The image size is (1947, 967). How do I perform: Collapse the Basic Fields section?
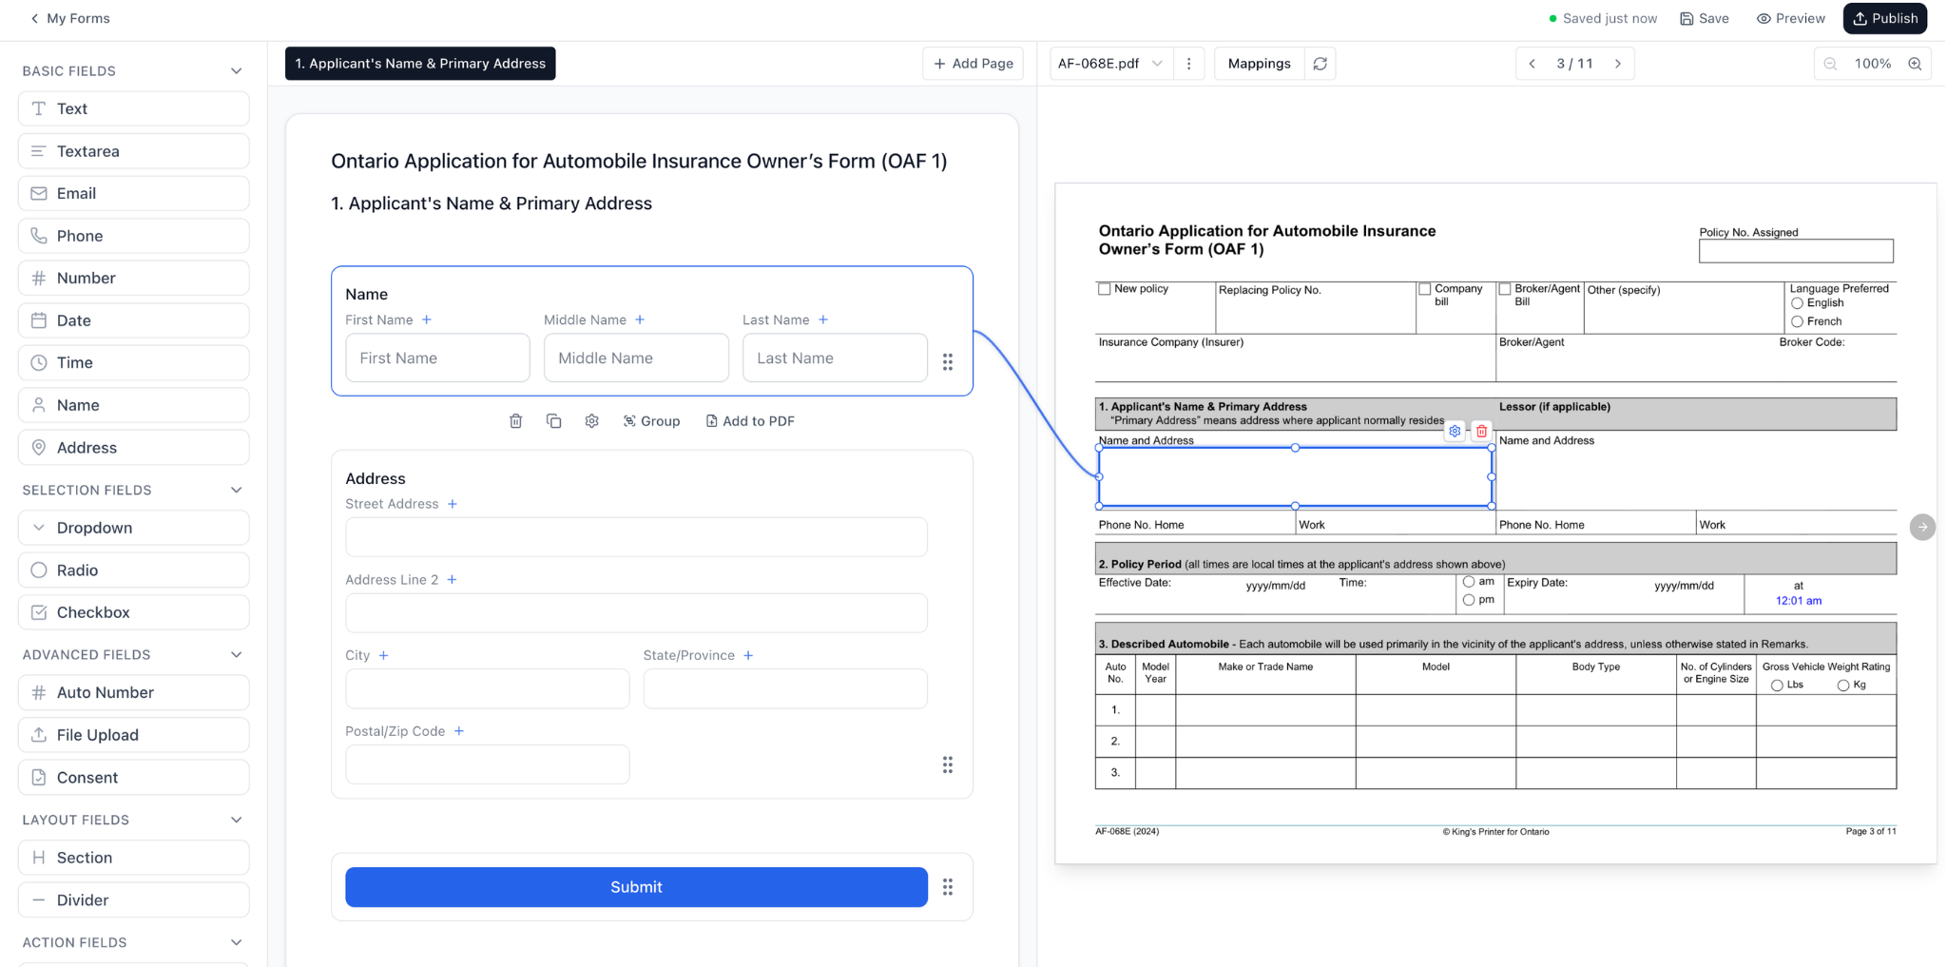click(x=236, y=71)
